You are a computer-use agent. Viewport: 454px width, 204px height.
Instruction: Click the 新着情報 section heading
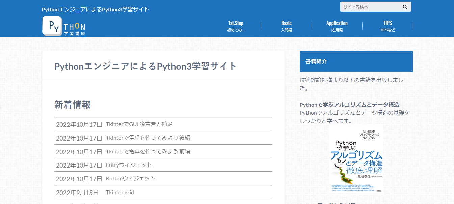[72, 105]
